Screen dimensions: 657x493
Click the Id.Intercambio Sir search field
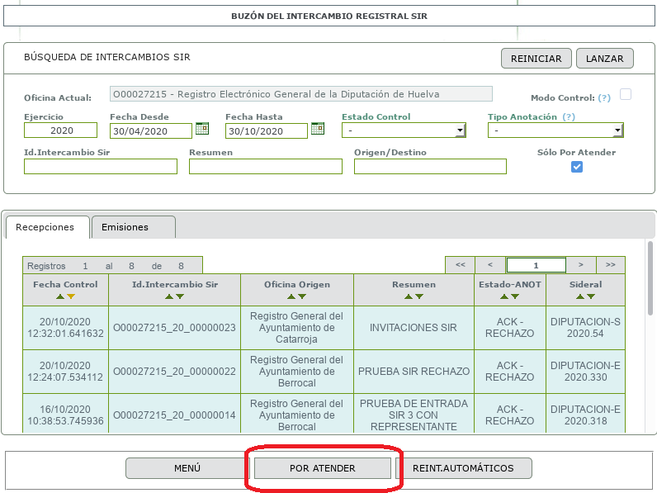click(101, 167)
